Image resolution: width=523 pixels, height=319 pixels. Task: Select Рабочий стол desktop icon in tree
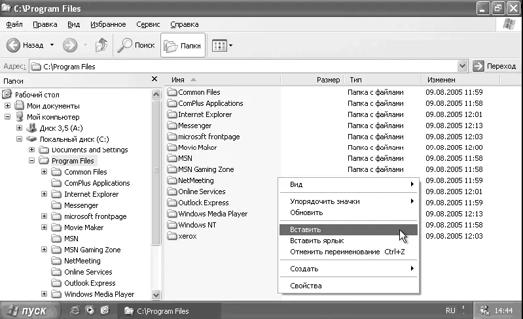pos(7,94)
